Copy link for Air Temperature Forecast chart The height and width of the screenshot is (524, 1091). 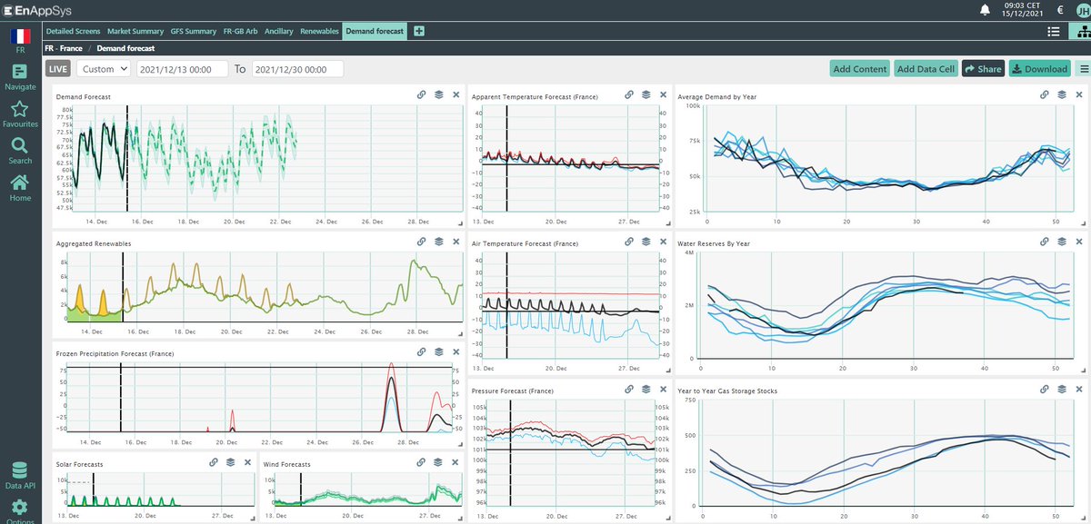629,242
